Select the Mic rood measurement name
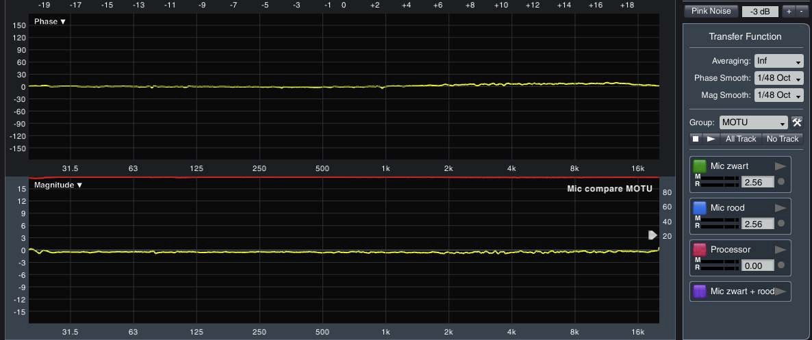Screen dimensions: 812x340 tap(728, 208)
